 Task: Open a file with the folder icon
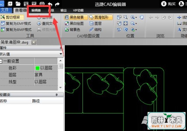(18, 4)
